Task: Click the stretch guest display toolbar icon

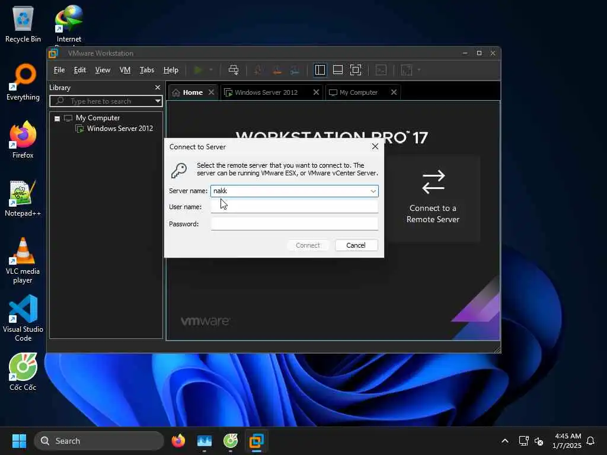Action: (x=407, y=70)
